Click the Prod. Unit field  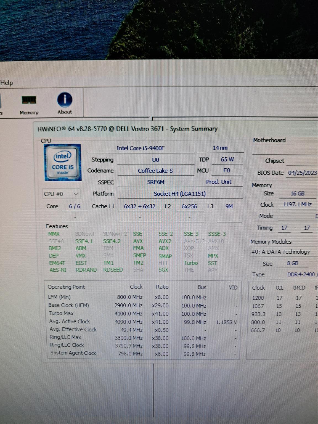click(219, 182)
